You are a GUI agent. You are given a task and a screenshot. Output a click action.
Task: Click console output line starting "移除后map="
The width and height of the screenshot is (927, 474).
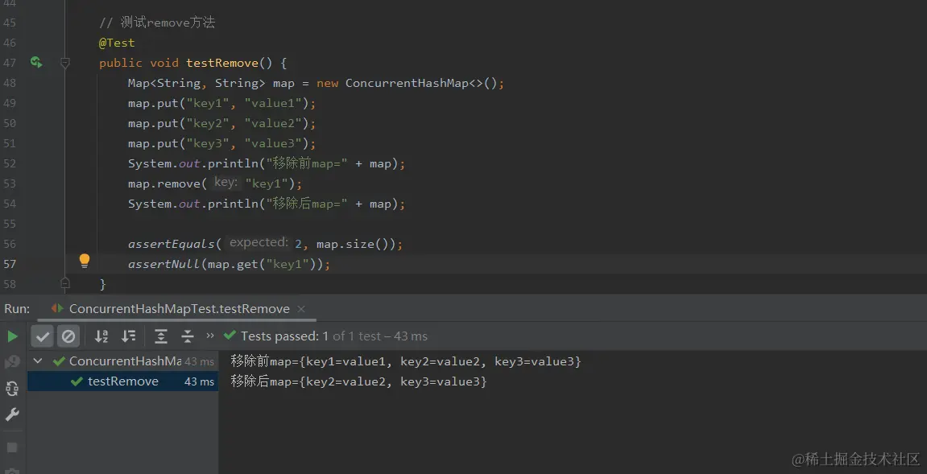[x=359, y=381]
